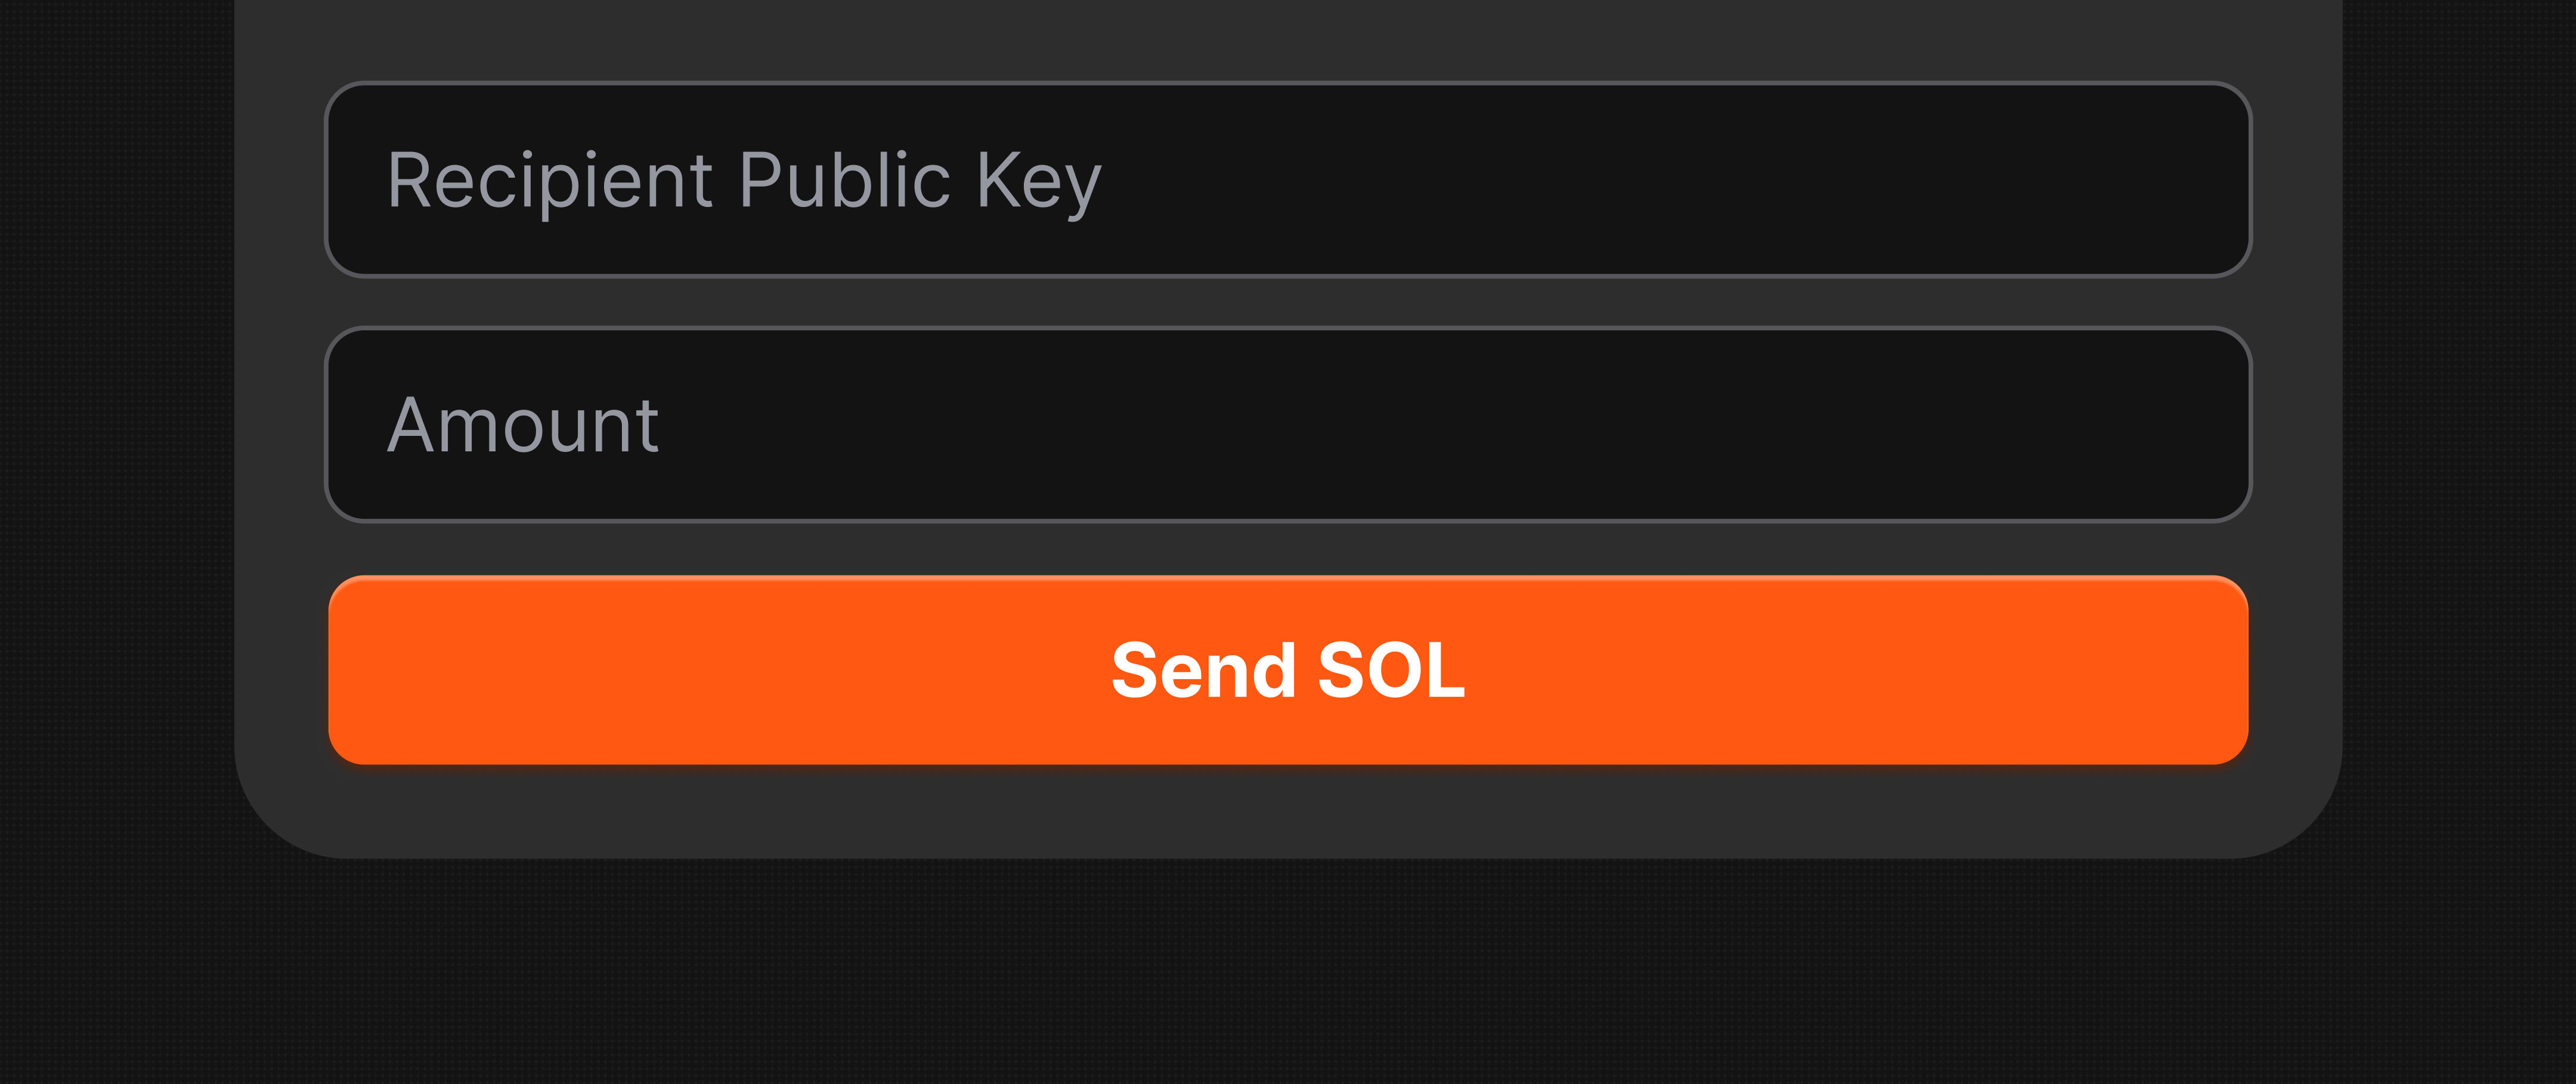Activate the recipient address text box
The width and height of the screenshot is (2576, 1084).
tap(1288, 179)
